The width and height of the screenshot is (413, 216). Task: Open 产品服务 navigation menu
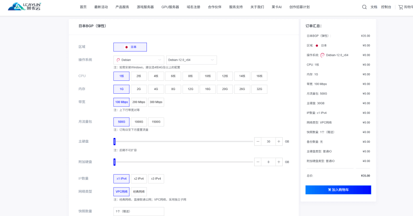point(122,7)
